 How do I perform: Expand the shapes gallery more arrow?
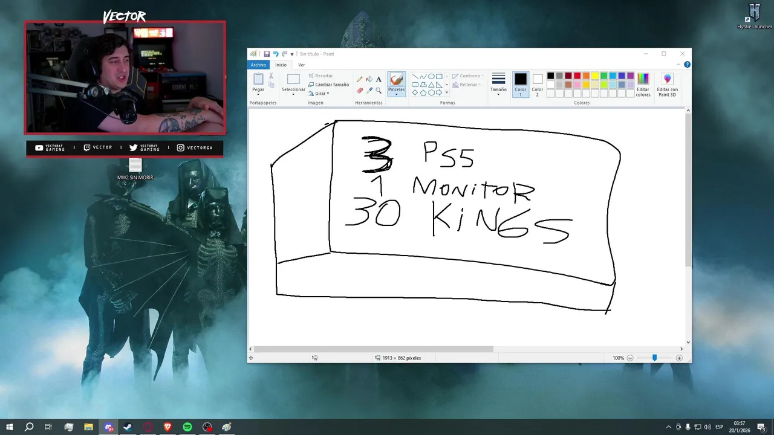[x=447, y=92]
